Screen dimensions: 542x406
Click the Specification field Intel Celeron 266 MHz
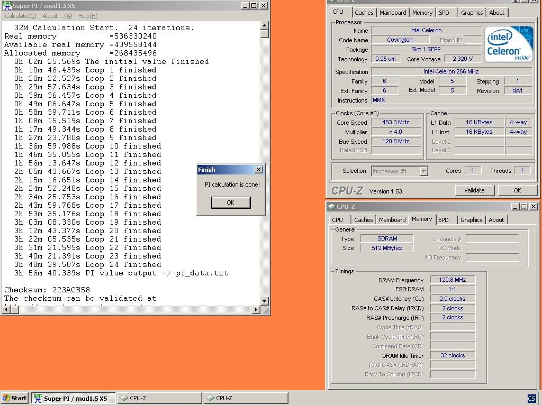click(x=451, y=71)
